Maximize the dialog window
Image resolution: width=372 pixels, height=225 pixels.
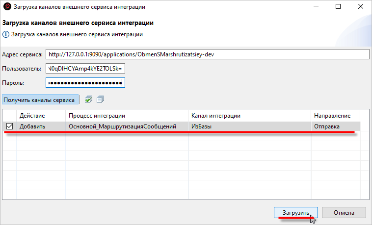click(x=338, y=7)
